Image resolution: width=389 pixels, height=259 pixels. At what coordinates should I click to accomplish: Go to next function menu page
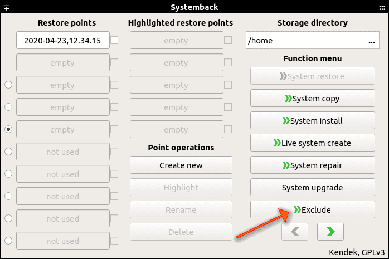click(330, 232)
